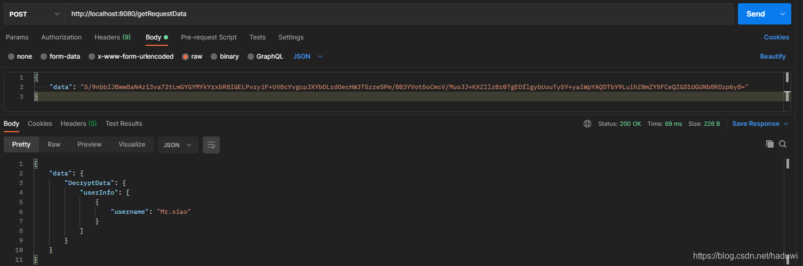Select the none body type
Screen dimensions: 803x266
[x=20, y=57]
